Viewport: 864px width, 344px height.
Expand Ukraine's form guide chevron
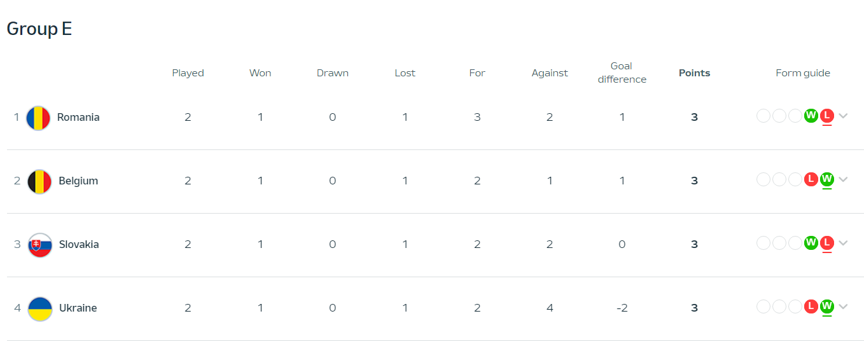pyautogui.click(x=844, y=306)
